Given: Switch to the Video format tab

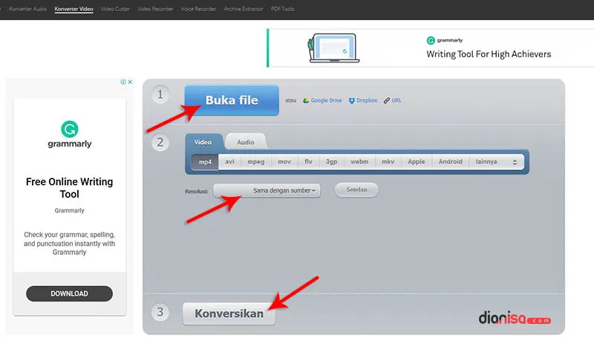Looking at the screenshot, I should (x=203, y=142).
